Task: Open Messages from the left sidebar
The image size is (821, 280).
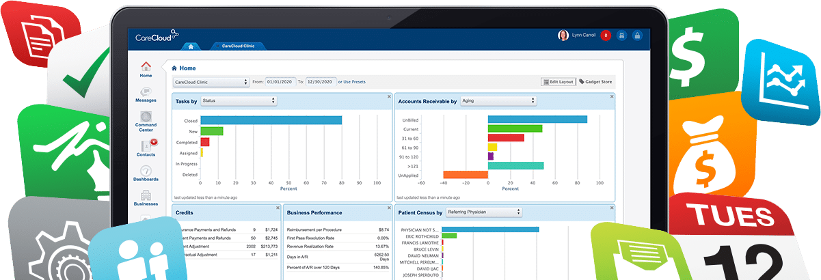Action: [x=146, y=94]
